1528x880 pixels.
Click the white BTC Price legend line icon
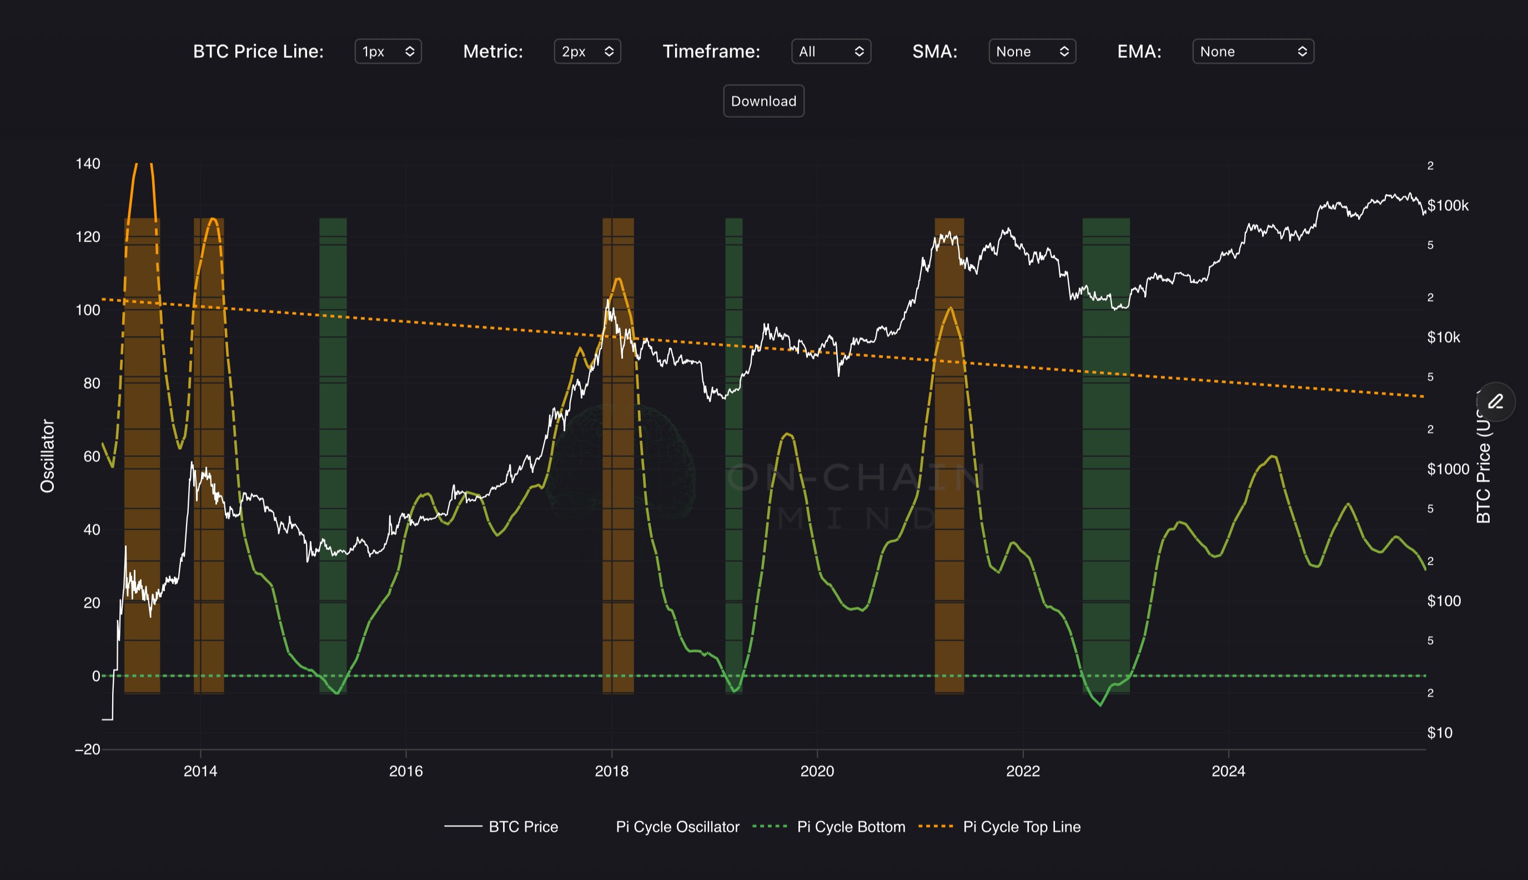[x=463, y=826]
